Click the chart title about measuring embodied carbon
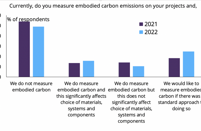 coord(103,6)
